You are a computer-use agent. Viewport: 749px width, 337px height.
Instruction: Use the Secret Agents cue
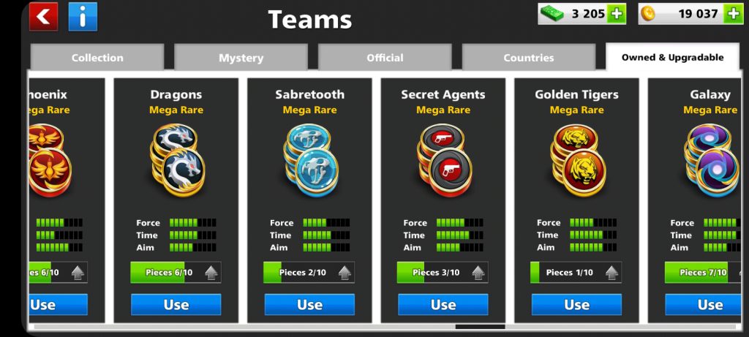pos(443,305)
